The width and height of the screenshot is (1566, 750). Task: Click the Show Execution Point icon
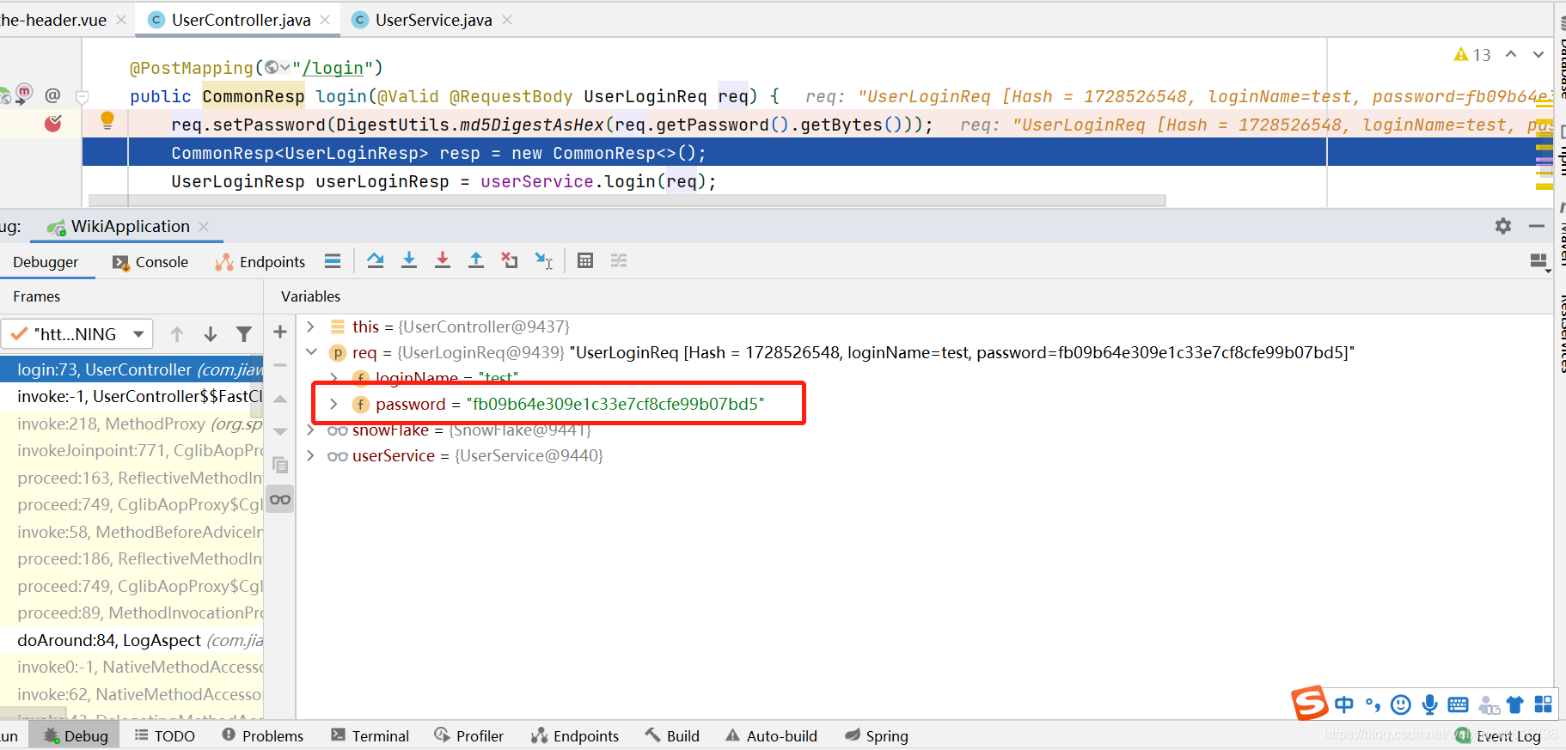coord(333,260)
